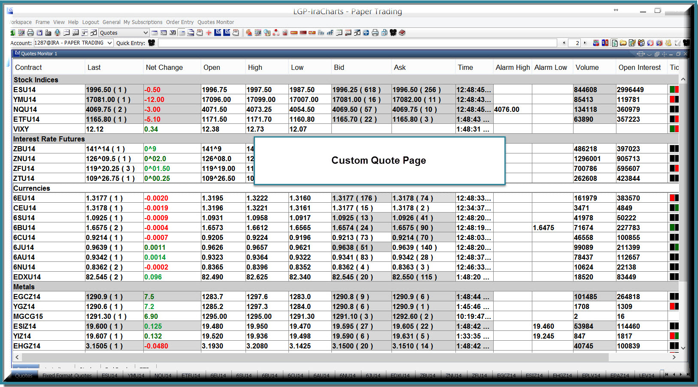
Task: Click the Quick Entry text field
Action: pyautogui.click(x=358, y=43)
